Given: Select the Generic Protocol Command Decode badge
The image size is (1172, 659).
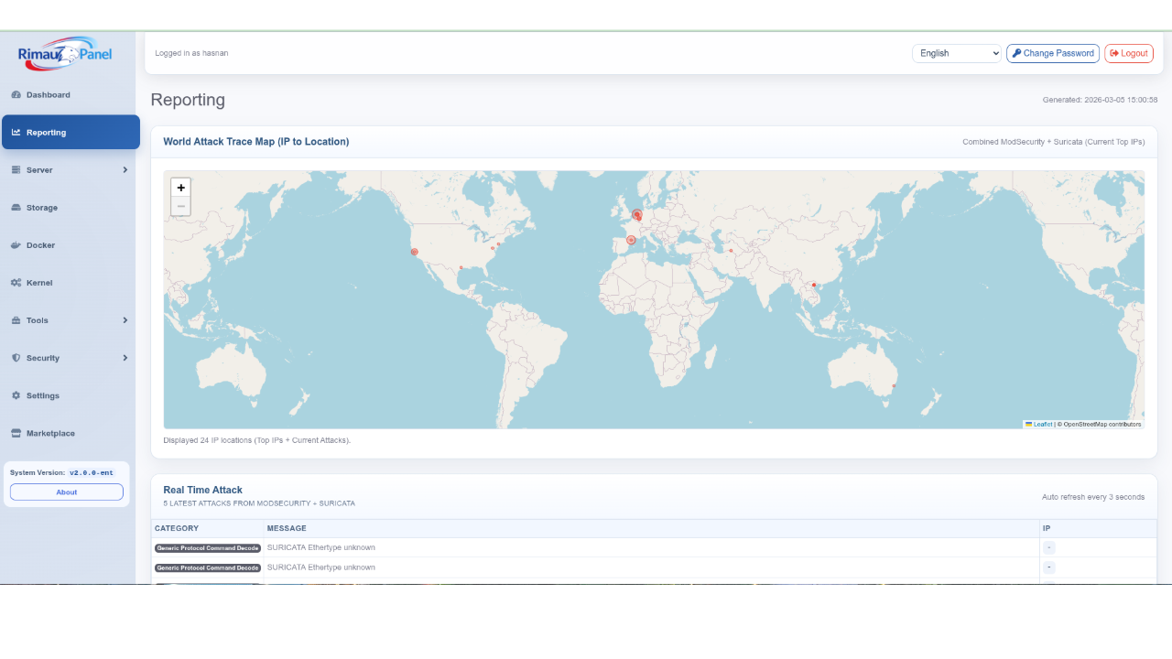Looking at the screenshot, I should [207, 547].
